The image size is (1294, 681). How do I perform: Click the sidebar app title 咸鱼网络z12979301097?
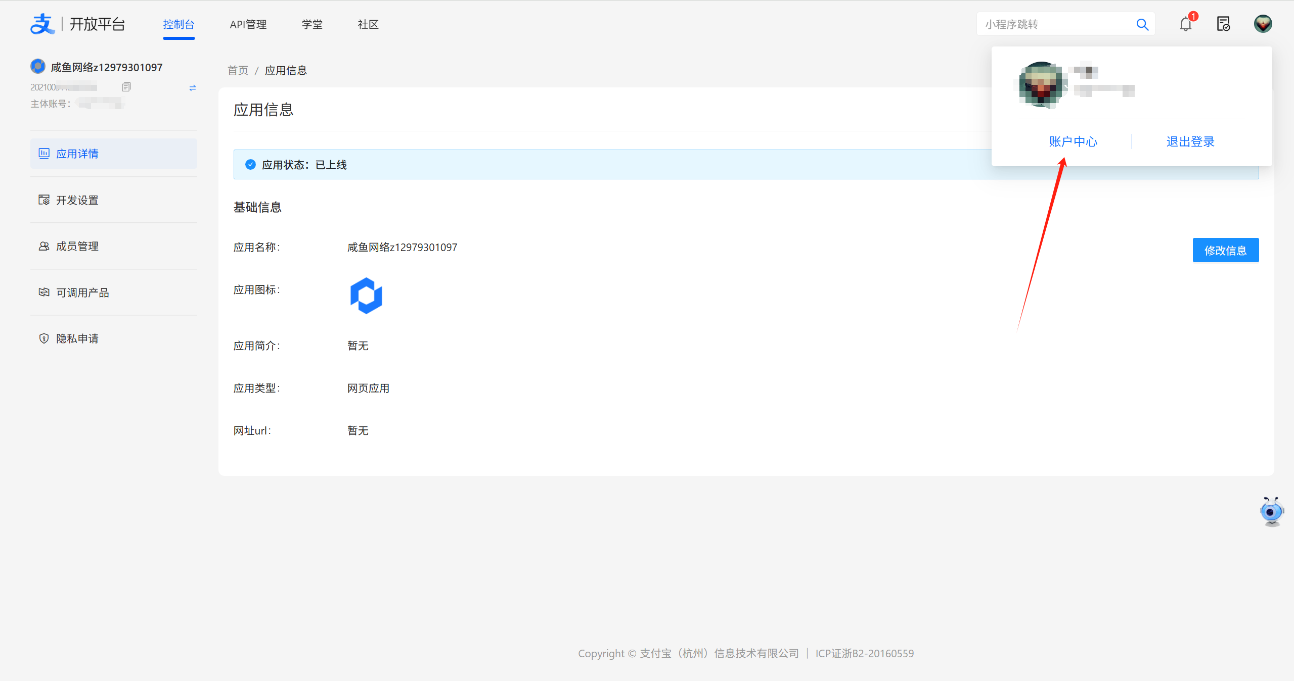107,67
